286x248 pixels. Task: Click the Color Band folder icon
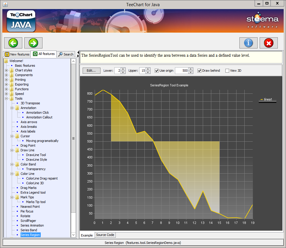pos(17,164)
